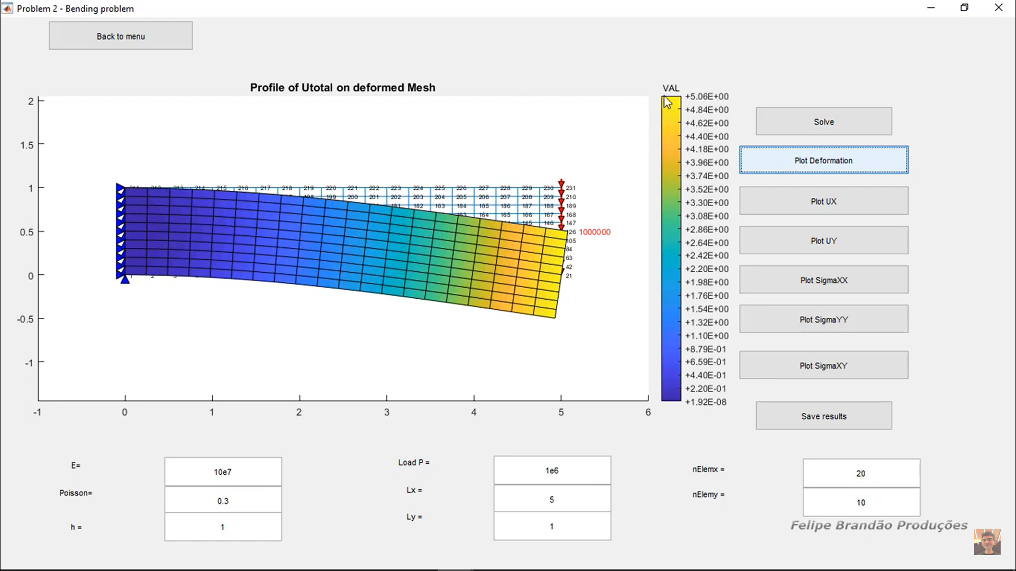Viewport: 1016px width, 571px height.
Task: Click the nElemy input field
Action: pos(861,502)
